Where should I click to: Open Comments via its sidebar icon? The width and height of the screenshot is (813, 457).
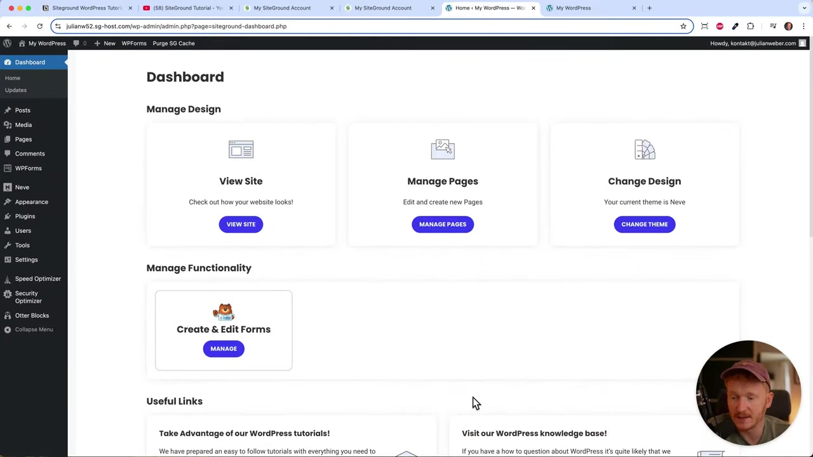point(8,154)
